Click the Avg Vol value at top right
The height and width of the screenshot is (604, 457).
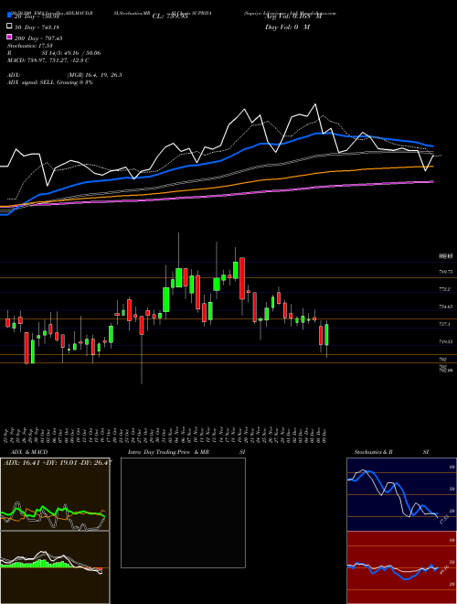[293, 16]
